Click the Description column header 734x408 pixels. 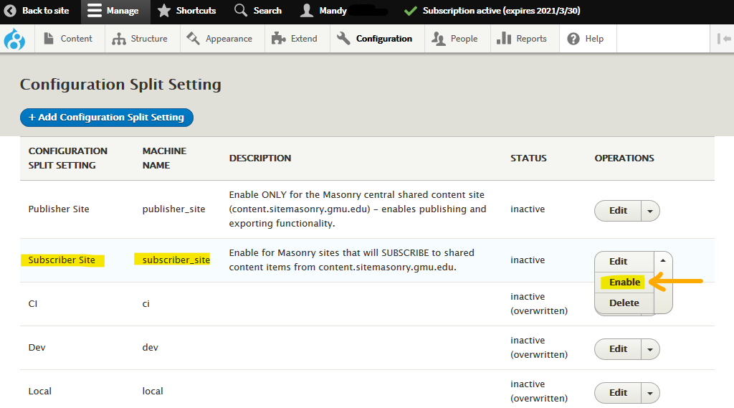(259, 158)
